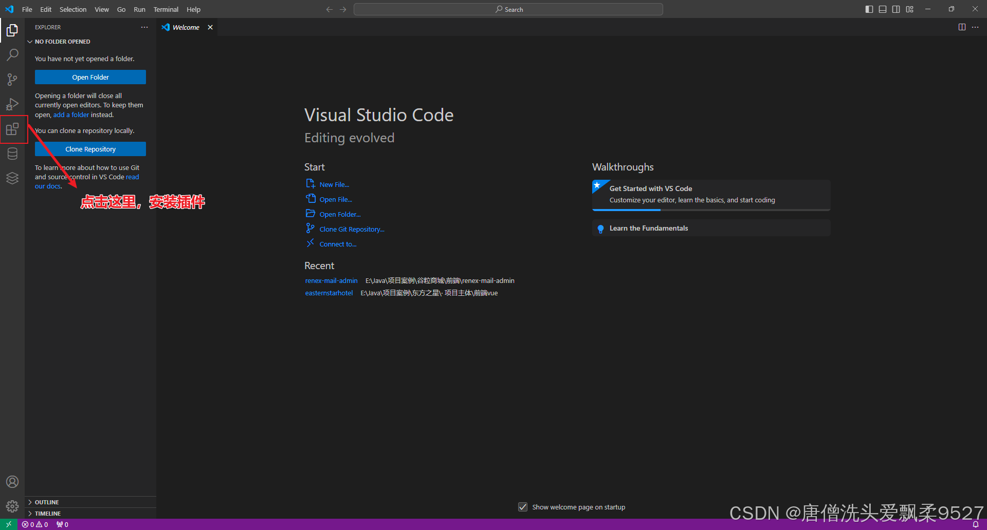
Task: Show errors and warnings from status bar
Action: (x=35, y=524)
